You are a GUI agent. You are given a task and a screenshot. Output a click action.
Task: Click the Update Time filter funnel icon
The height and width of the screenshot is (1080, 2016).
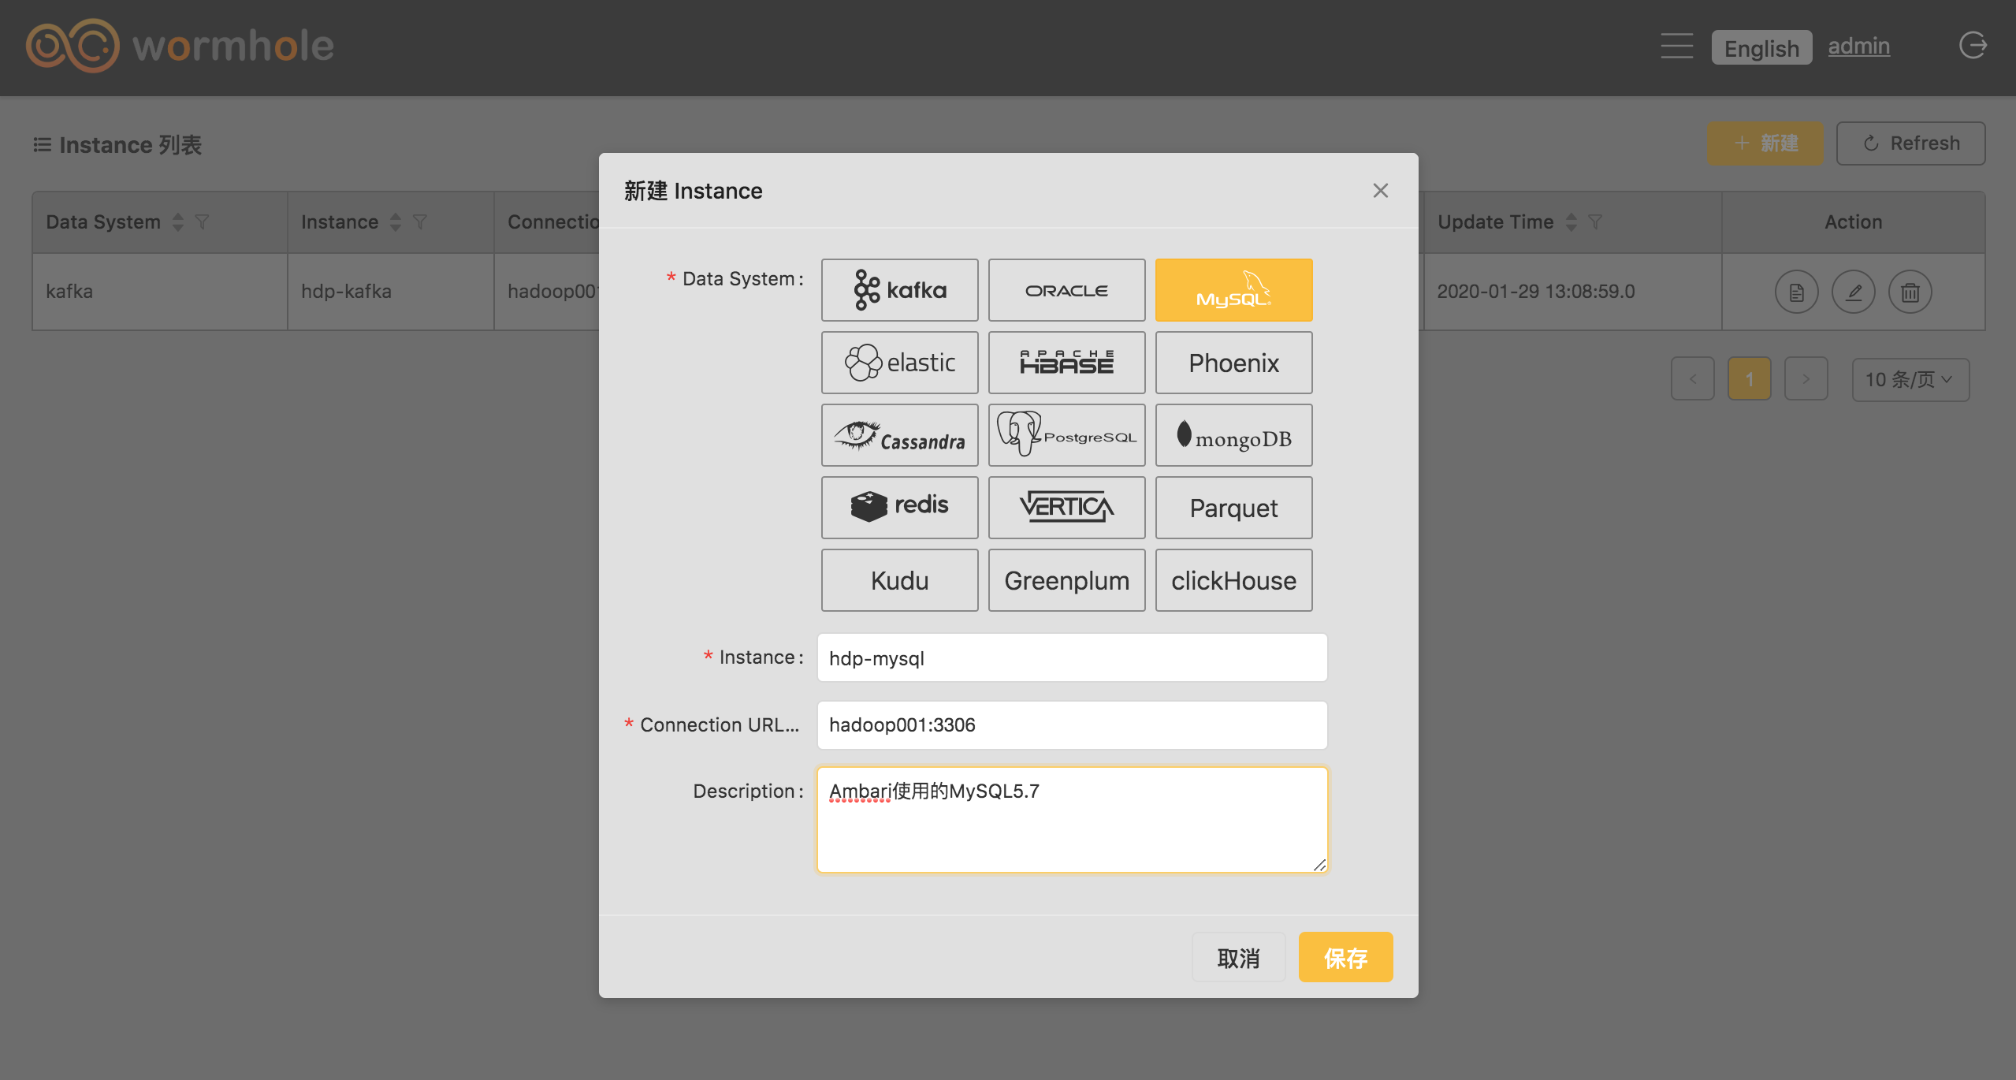[1595, 222]
